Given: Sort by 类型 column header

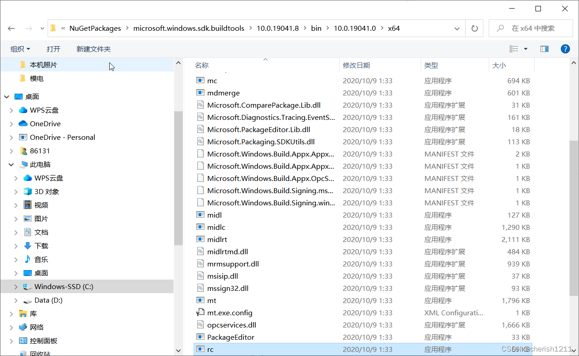Looking at the screenshot, I should pos(431,65).
